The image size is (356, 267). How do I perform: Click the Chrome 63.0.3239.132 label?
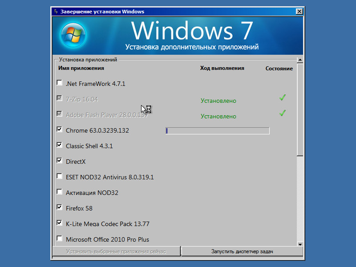point(97,130)
